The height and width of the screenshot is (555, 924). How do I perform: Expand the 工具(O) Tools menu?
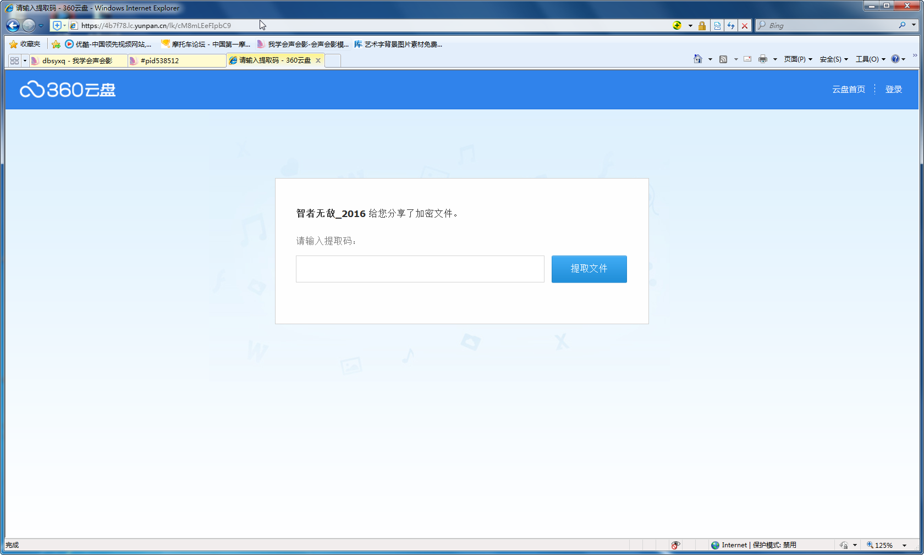coord(870,59)
